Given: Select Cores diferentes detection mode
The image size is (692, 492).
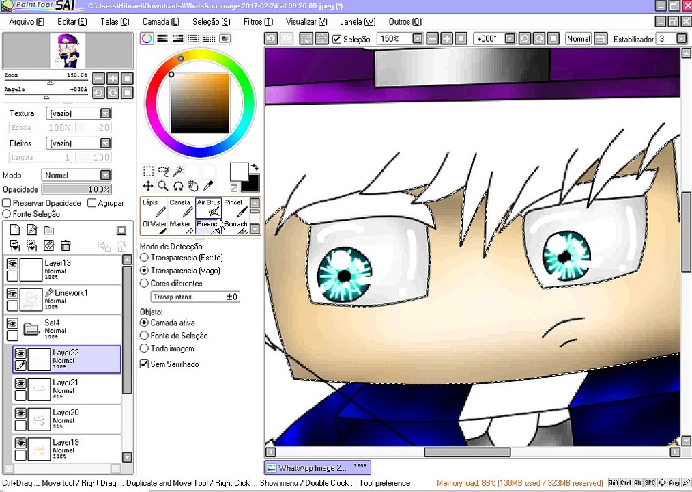Looking at the screenshot, I should pyautogui.click(x=144, y=283).
